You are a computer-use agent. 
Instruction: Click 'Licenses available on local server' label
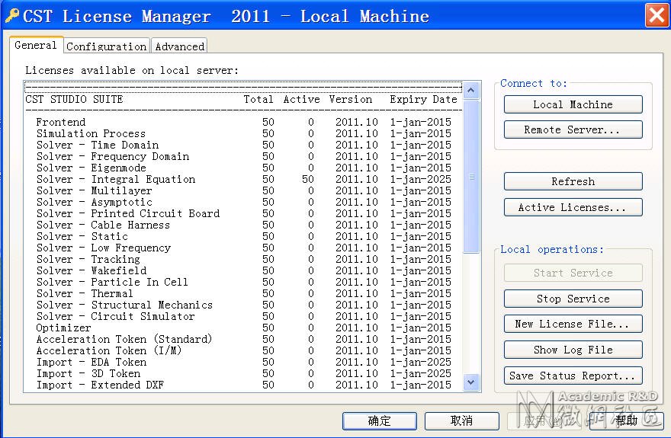pyautogui.click(x=132, y=70)
